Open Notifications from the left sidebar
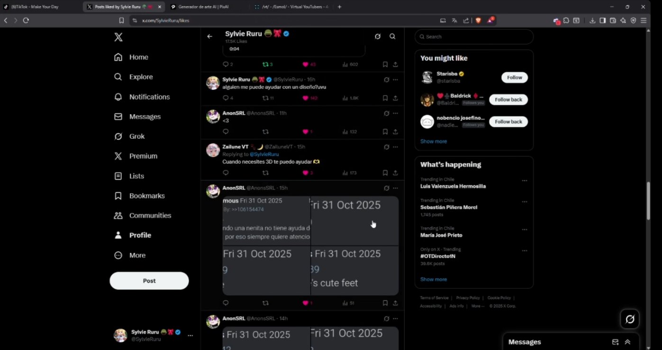Screen dimensions: 662x350 pyautogui.click(x=142, y=97)
